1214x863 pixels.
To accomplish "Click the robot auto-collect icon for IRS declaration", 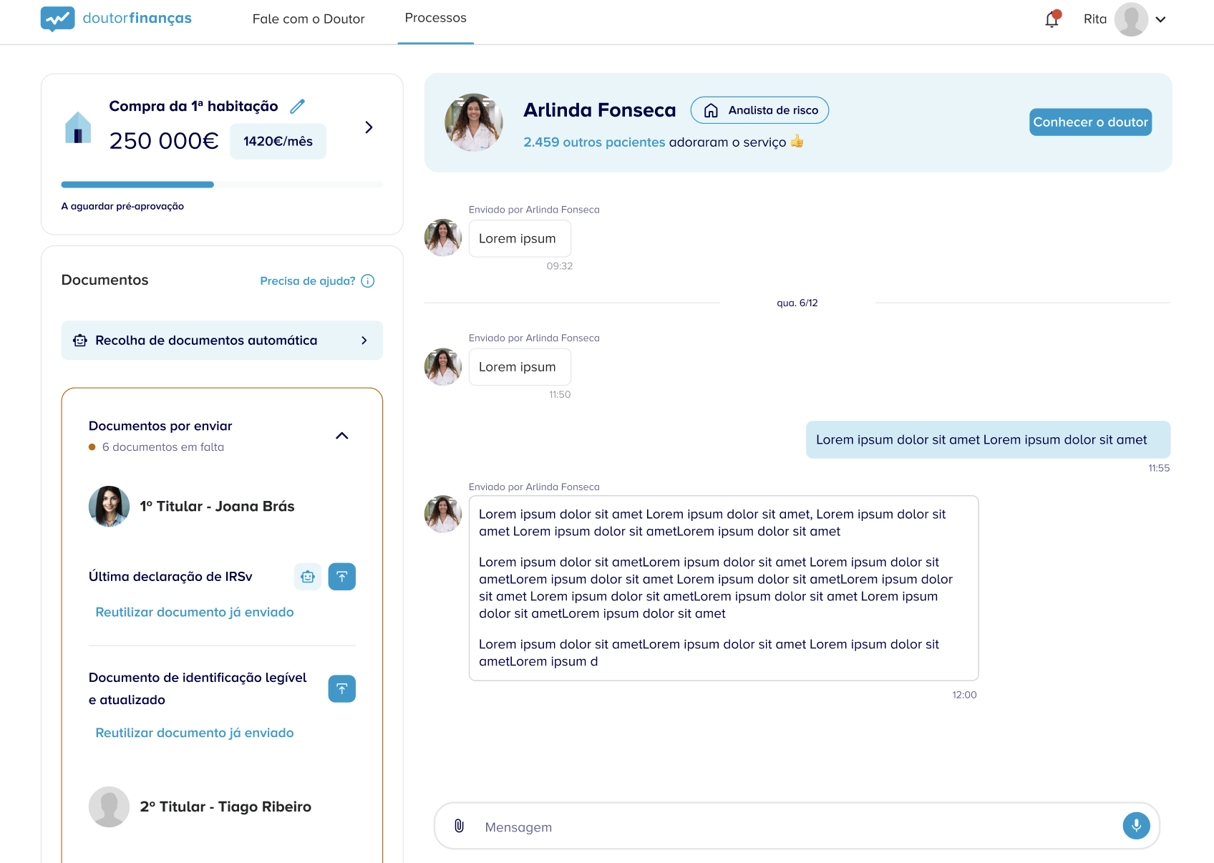I will [308, 577].
